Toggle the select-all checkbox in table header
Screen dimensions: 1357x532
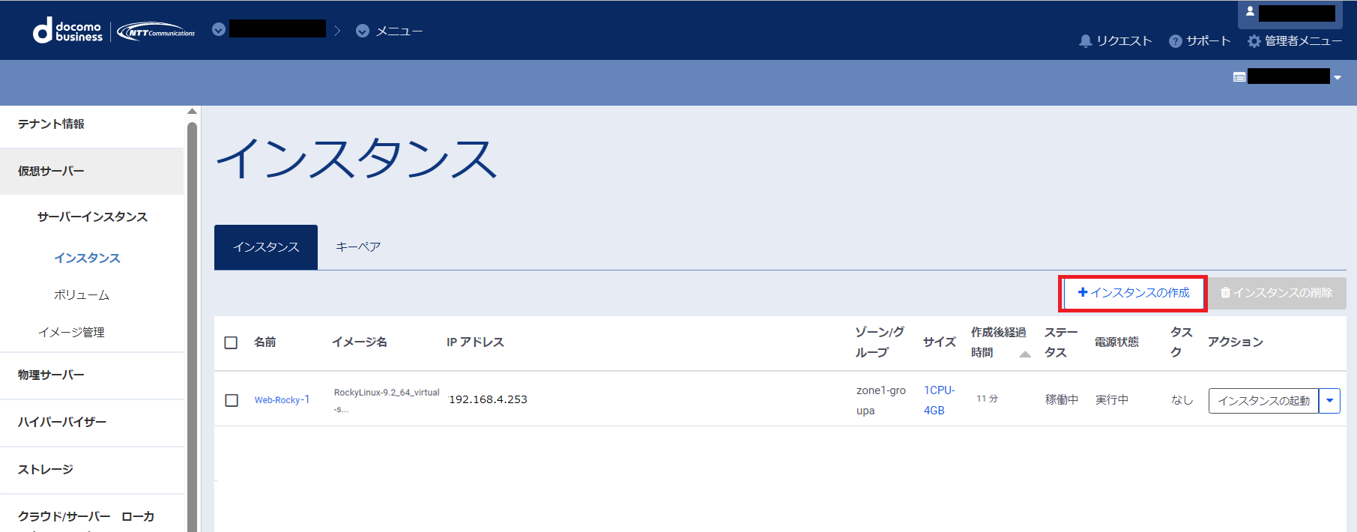point(232,342)
